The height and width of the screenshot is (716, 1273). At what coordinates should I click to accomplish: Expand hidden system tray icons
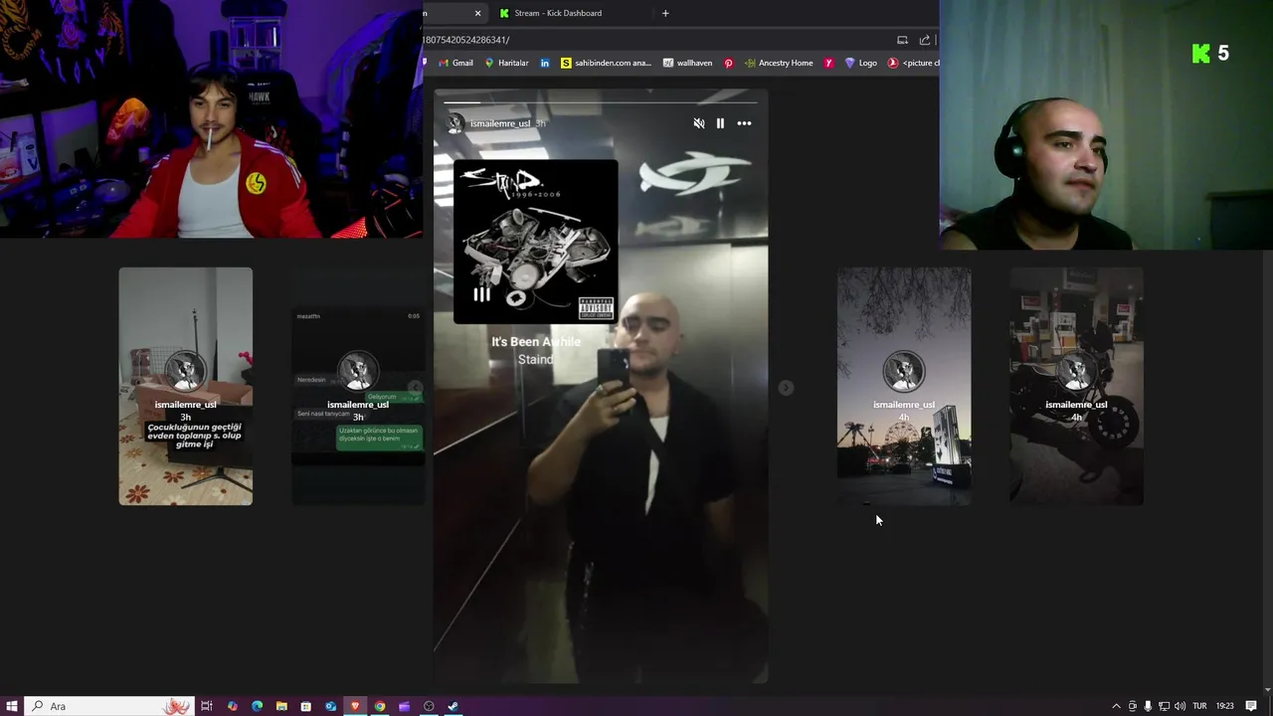pyautogui.click(x=1116, y=706)
